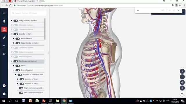This screenshot has width=186, height=104.
Task: Click the Search Current 3D Model field
Action: pos(28,13)
